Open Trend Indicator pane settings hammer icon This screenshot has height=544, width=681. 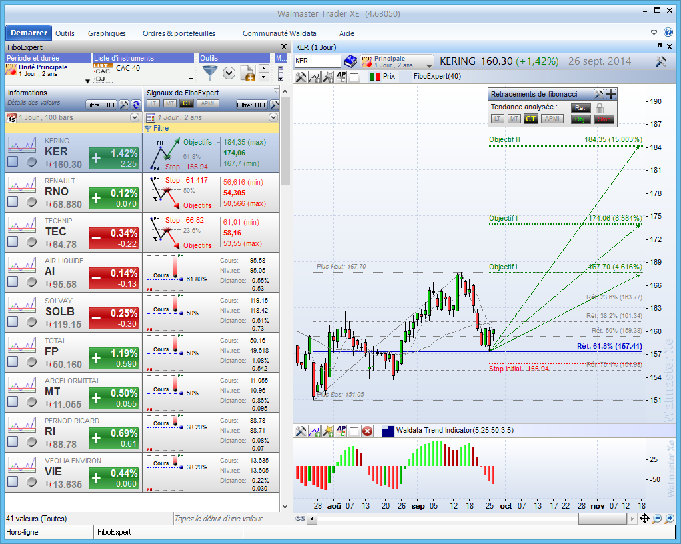pos(301,431)
